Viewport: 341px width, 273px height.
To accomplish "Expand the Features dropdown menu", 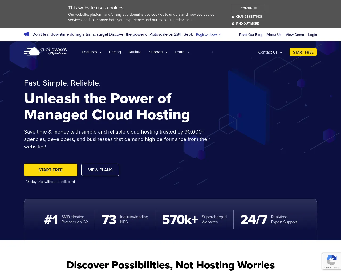I will coord(92,52).
